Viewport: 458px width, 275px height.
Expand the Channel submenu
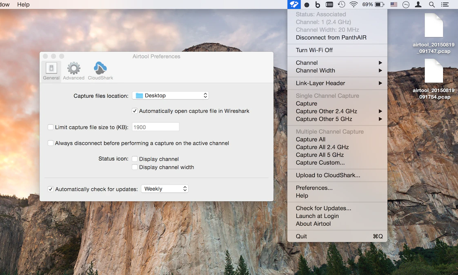[337, 63]
